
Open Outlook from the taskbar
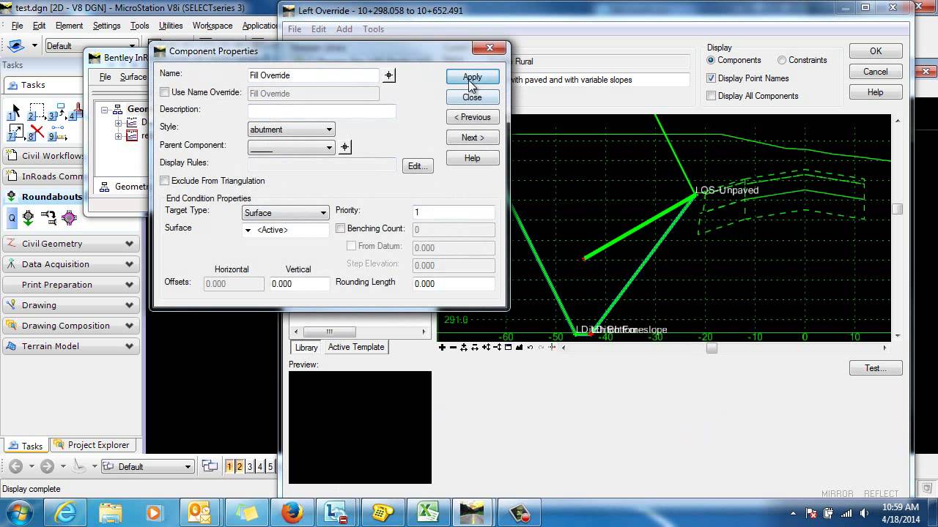[200, 512]
